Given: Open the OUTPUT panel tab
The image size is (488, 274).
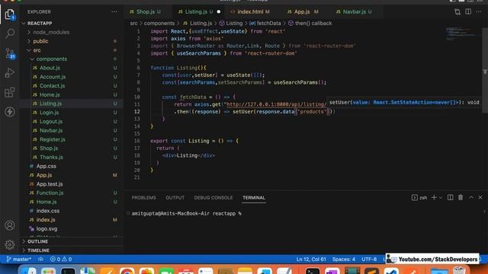Looking at the screenshot, I should tap(175, 198).
